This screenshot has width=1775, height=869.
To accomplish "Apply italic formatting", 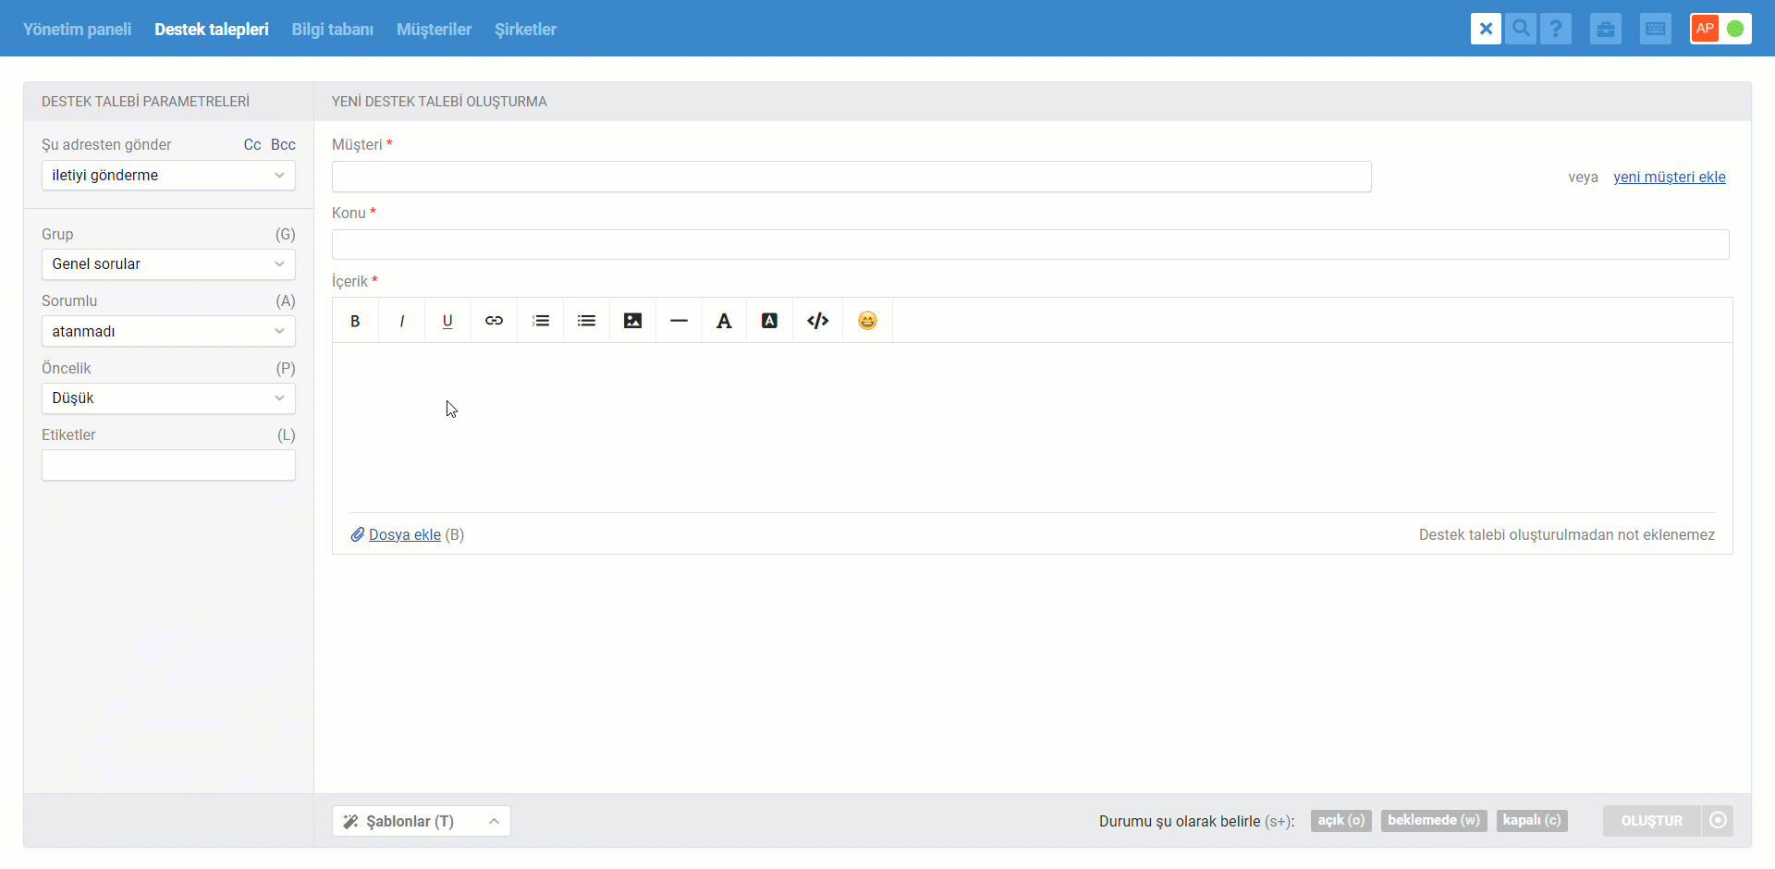I will pos(401,321).
